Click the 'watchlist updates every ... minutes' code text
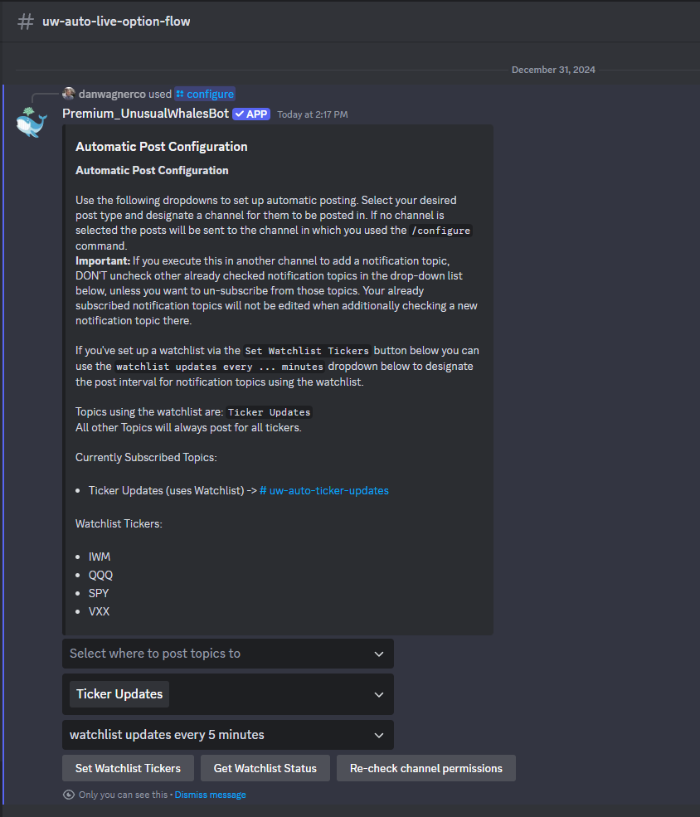Viewport: 700px width, 817px height. pyautogui.click(x=220, y=367)
